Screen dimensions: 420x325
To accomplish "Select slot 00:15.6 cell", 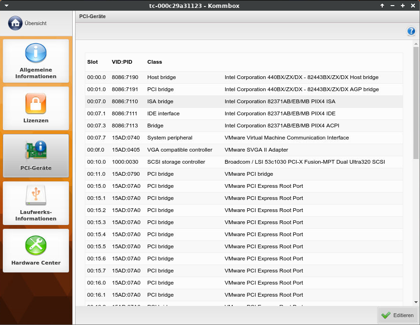I will (x=96, y=259).
